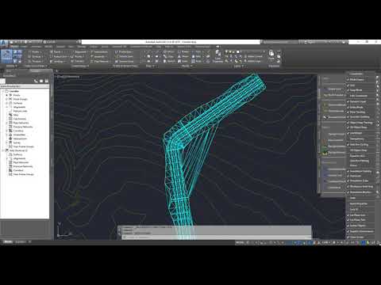Open Layer Properties in Layers panel
This screenshot has width=381, height=285.
tap(217, 56)
